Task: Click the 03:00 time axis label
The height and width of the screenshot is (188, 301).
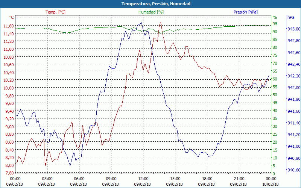Action: pos(47,179)
